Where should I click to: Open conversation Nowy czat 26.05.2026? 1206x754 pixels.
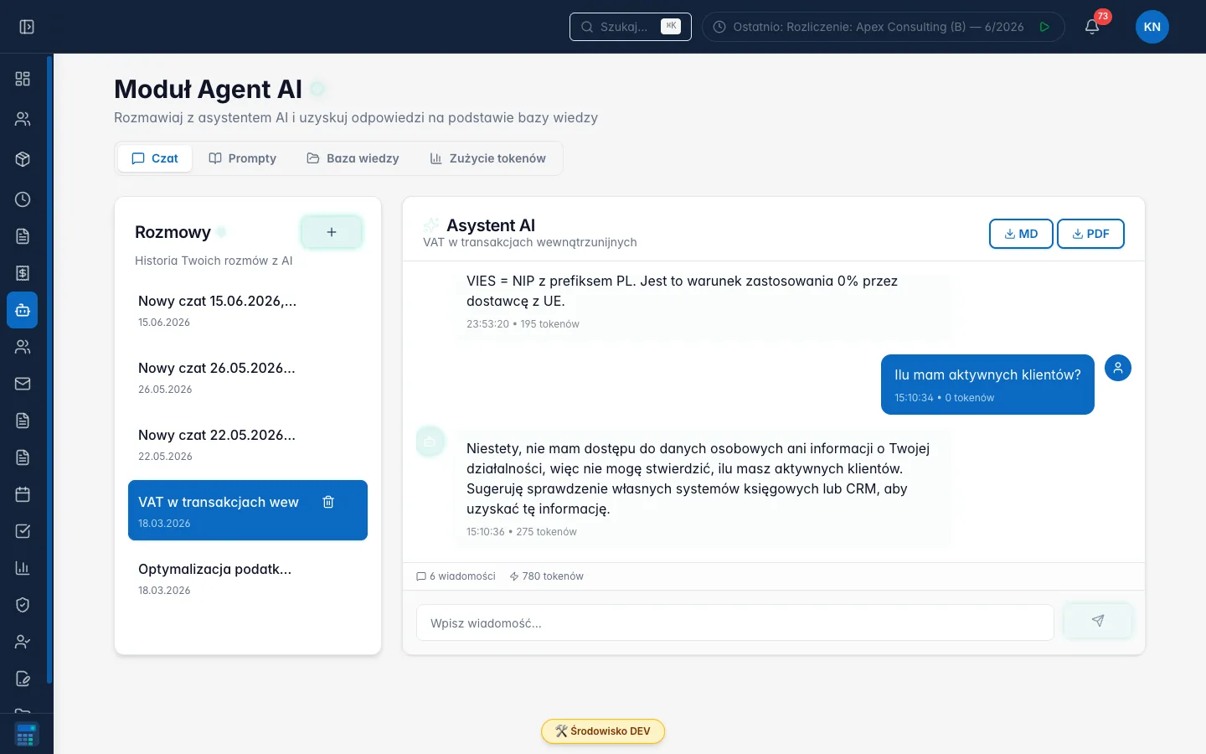coord(248,377)
